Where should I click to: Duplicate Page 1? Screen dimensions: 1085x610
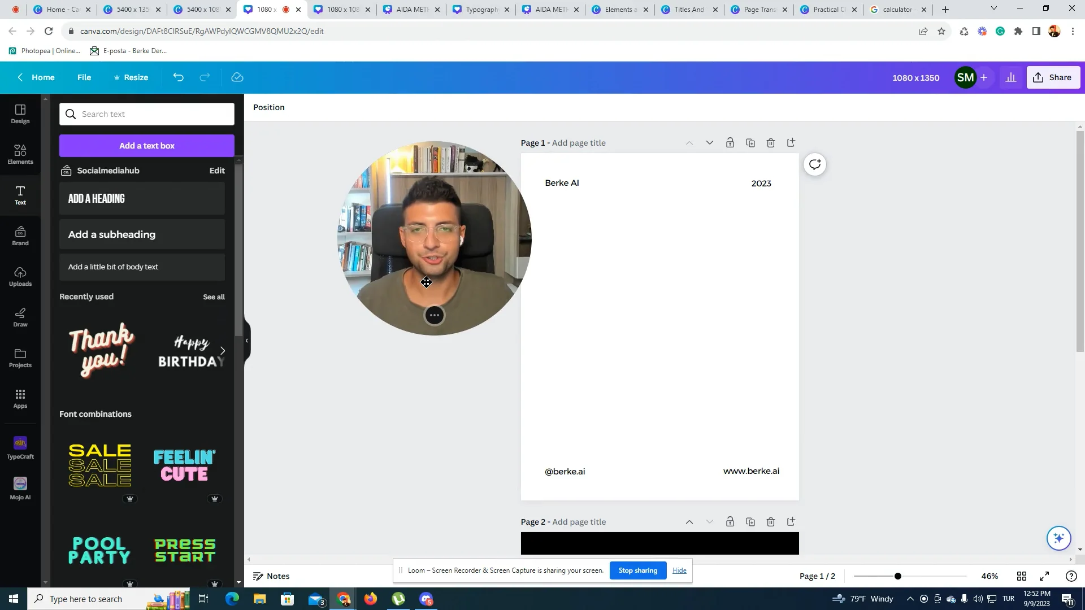(750, 143)
